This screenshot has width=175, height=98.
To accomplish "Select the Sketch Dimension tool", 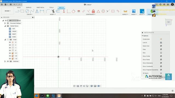I will click(42, 11).
